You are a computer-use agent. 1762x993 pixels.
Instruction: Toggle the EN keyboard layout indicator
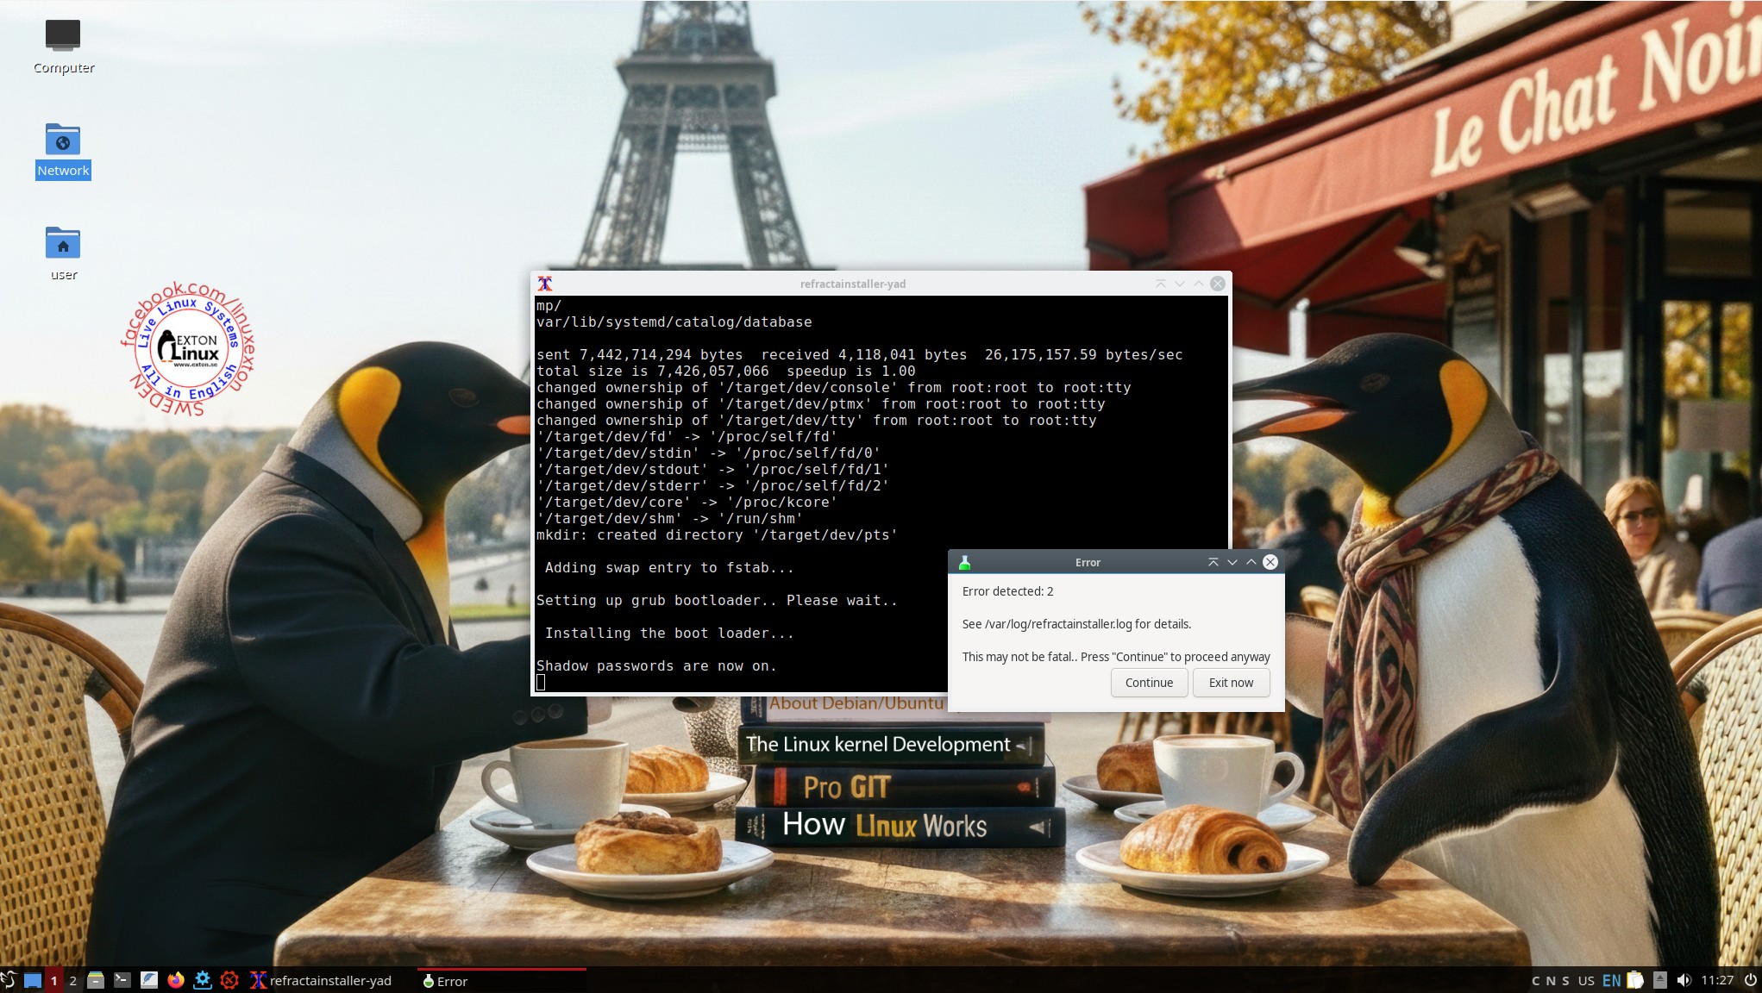coord(1611,980)
